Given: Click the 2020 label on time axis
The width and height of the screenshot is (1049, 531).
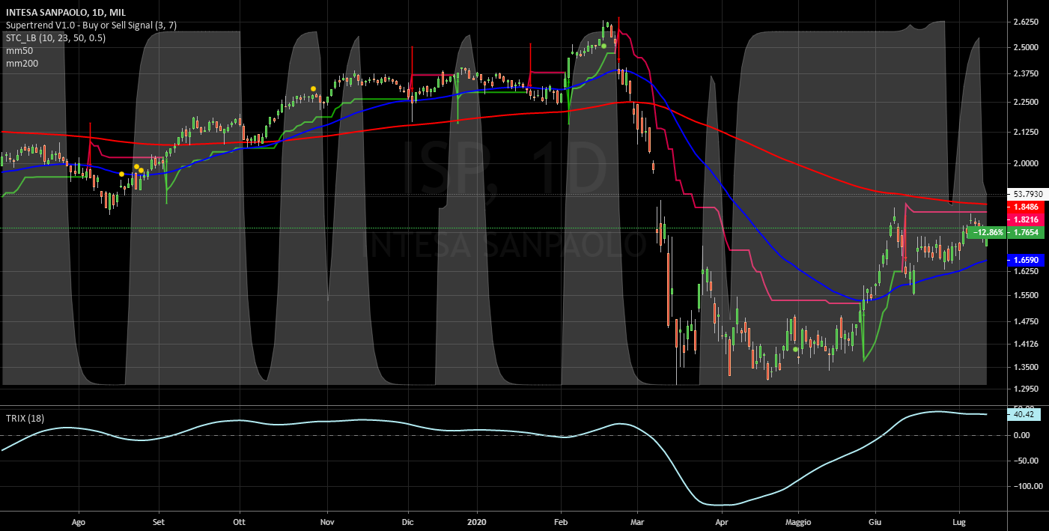Looking at the screenshot, I should [475, 521].
